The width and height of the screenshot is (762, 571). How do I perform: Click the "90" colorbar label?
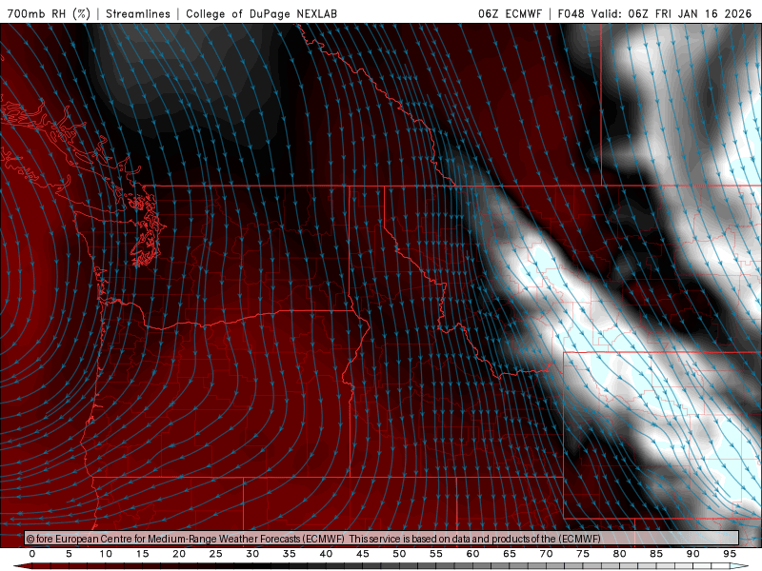pyautogui.click(x=692, y=554)
